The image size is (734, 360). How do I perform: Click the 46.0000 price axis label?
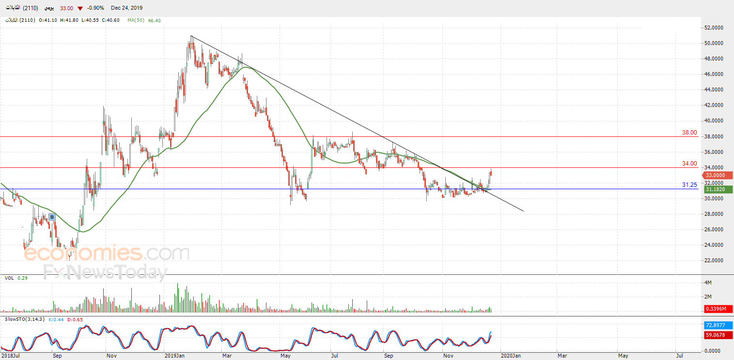coord(714,75)
